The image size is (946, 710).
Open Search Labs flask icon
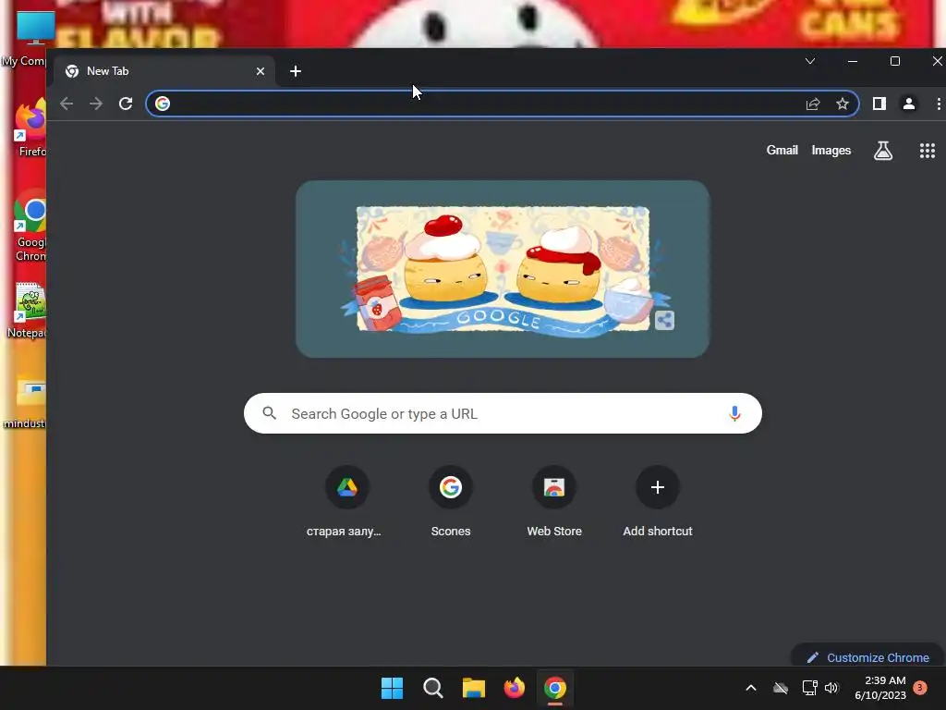point(882,151)
